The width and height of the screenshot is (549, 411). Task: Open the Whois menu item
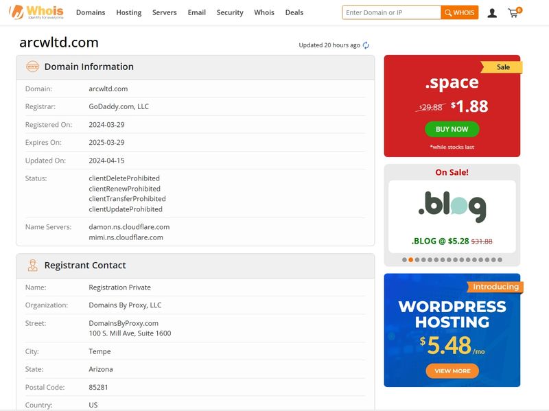(264, 12)
